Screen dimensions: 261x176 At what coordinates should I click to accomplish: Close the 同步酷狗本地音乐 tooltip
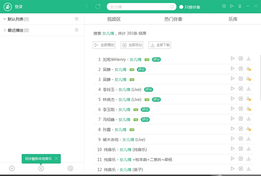point(57,158)
